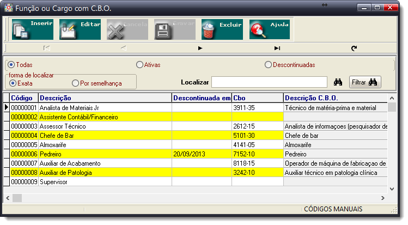Click date cell 20/09/2013
This screenshot has width=408, height=225.
[x=202, y=154]
